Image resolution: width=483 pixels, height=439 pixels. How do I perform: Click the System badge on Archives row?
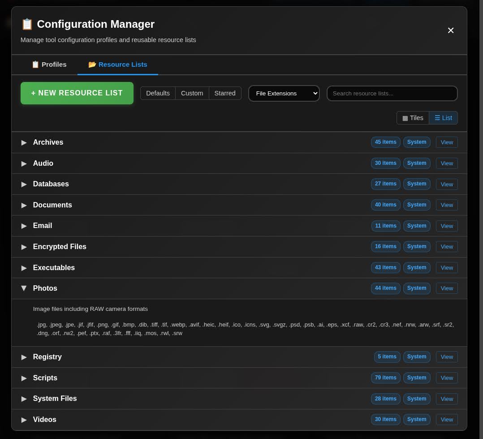pos(417,142)
